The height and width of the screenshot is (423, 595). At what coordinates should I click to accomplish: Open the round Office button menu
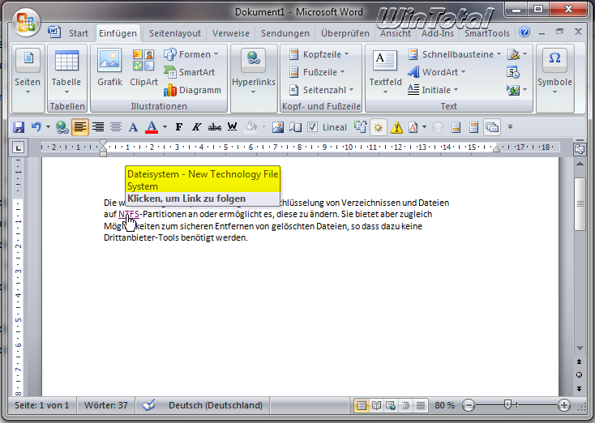pyautogui.click(x=26, y=22)
